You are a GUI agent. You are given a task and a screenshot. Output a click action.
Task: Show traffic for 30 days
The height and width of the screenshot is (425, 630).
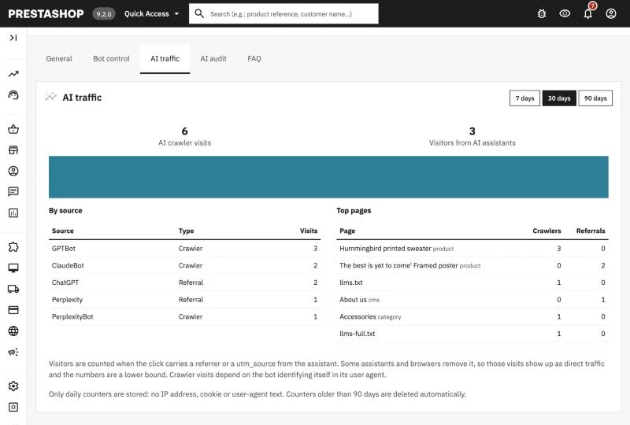559,98
